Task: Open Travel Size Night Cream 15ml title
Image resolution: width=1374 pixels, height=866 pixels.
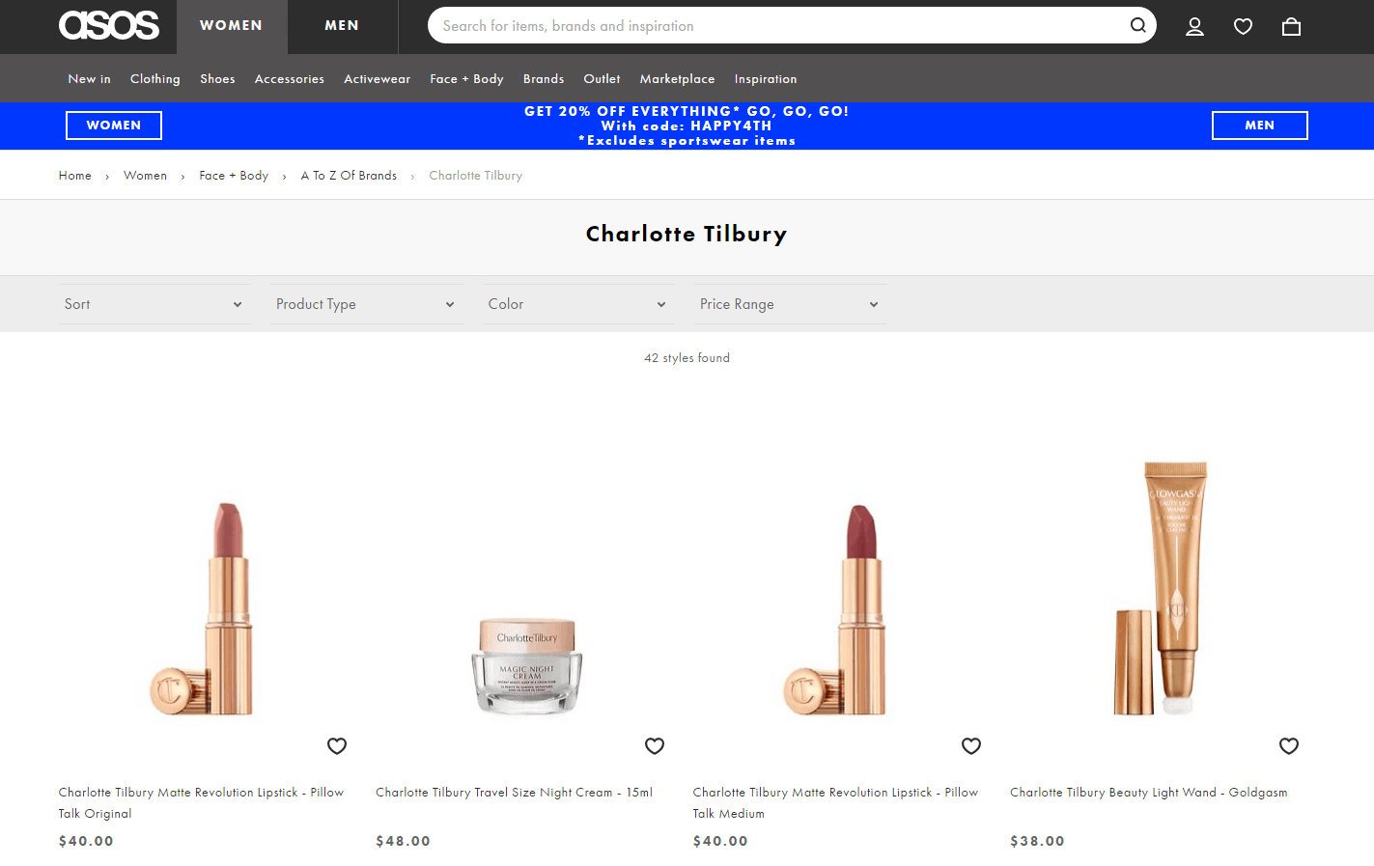Action: tap(515, 793)
